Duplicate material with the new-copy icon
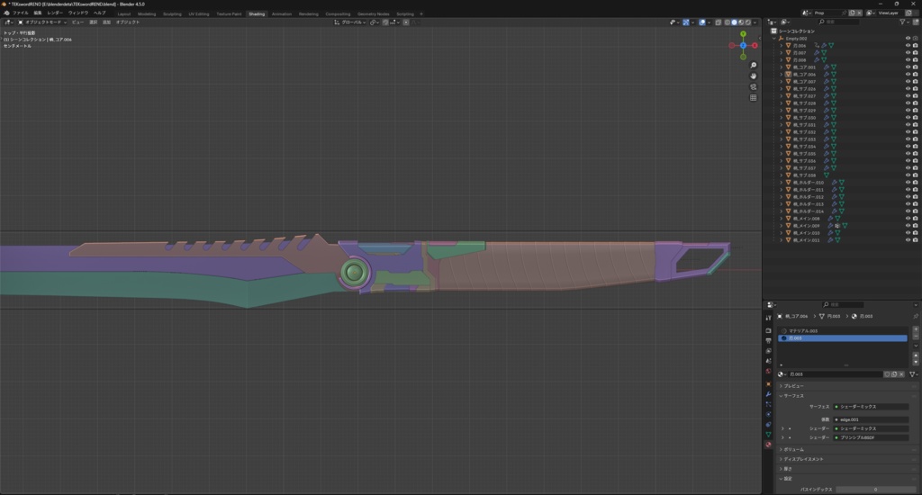The image size is (922, 495). [894, 373]
